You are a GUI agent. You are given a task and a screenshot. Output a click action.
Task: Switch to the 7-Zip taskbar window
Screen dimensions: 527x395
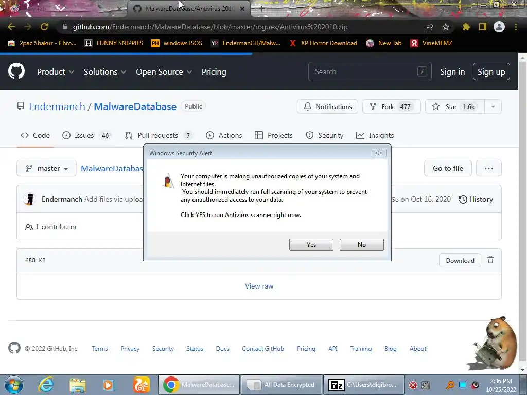363,385
